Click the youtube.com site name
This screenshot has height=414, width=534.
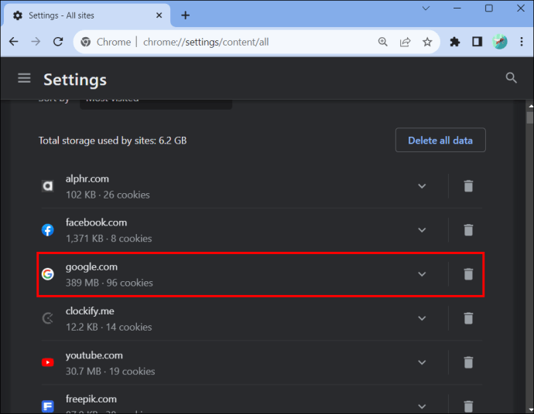[94, 355]
